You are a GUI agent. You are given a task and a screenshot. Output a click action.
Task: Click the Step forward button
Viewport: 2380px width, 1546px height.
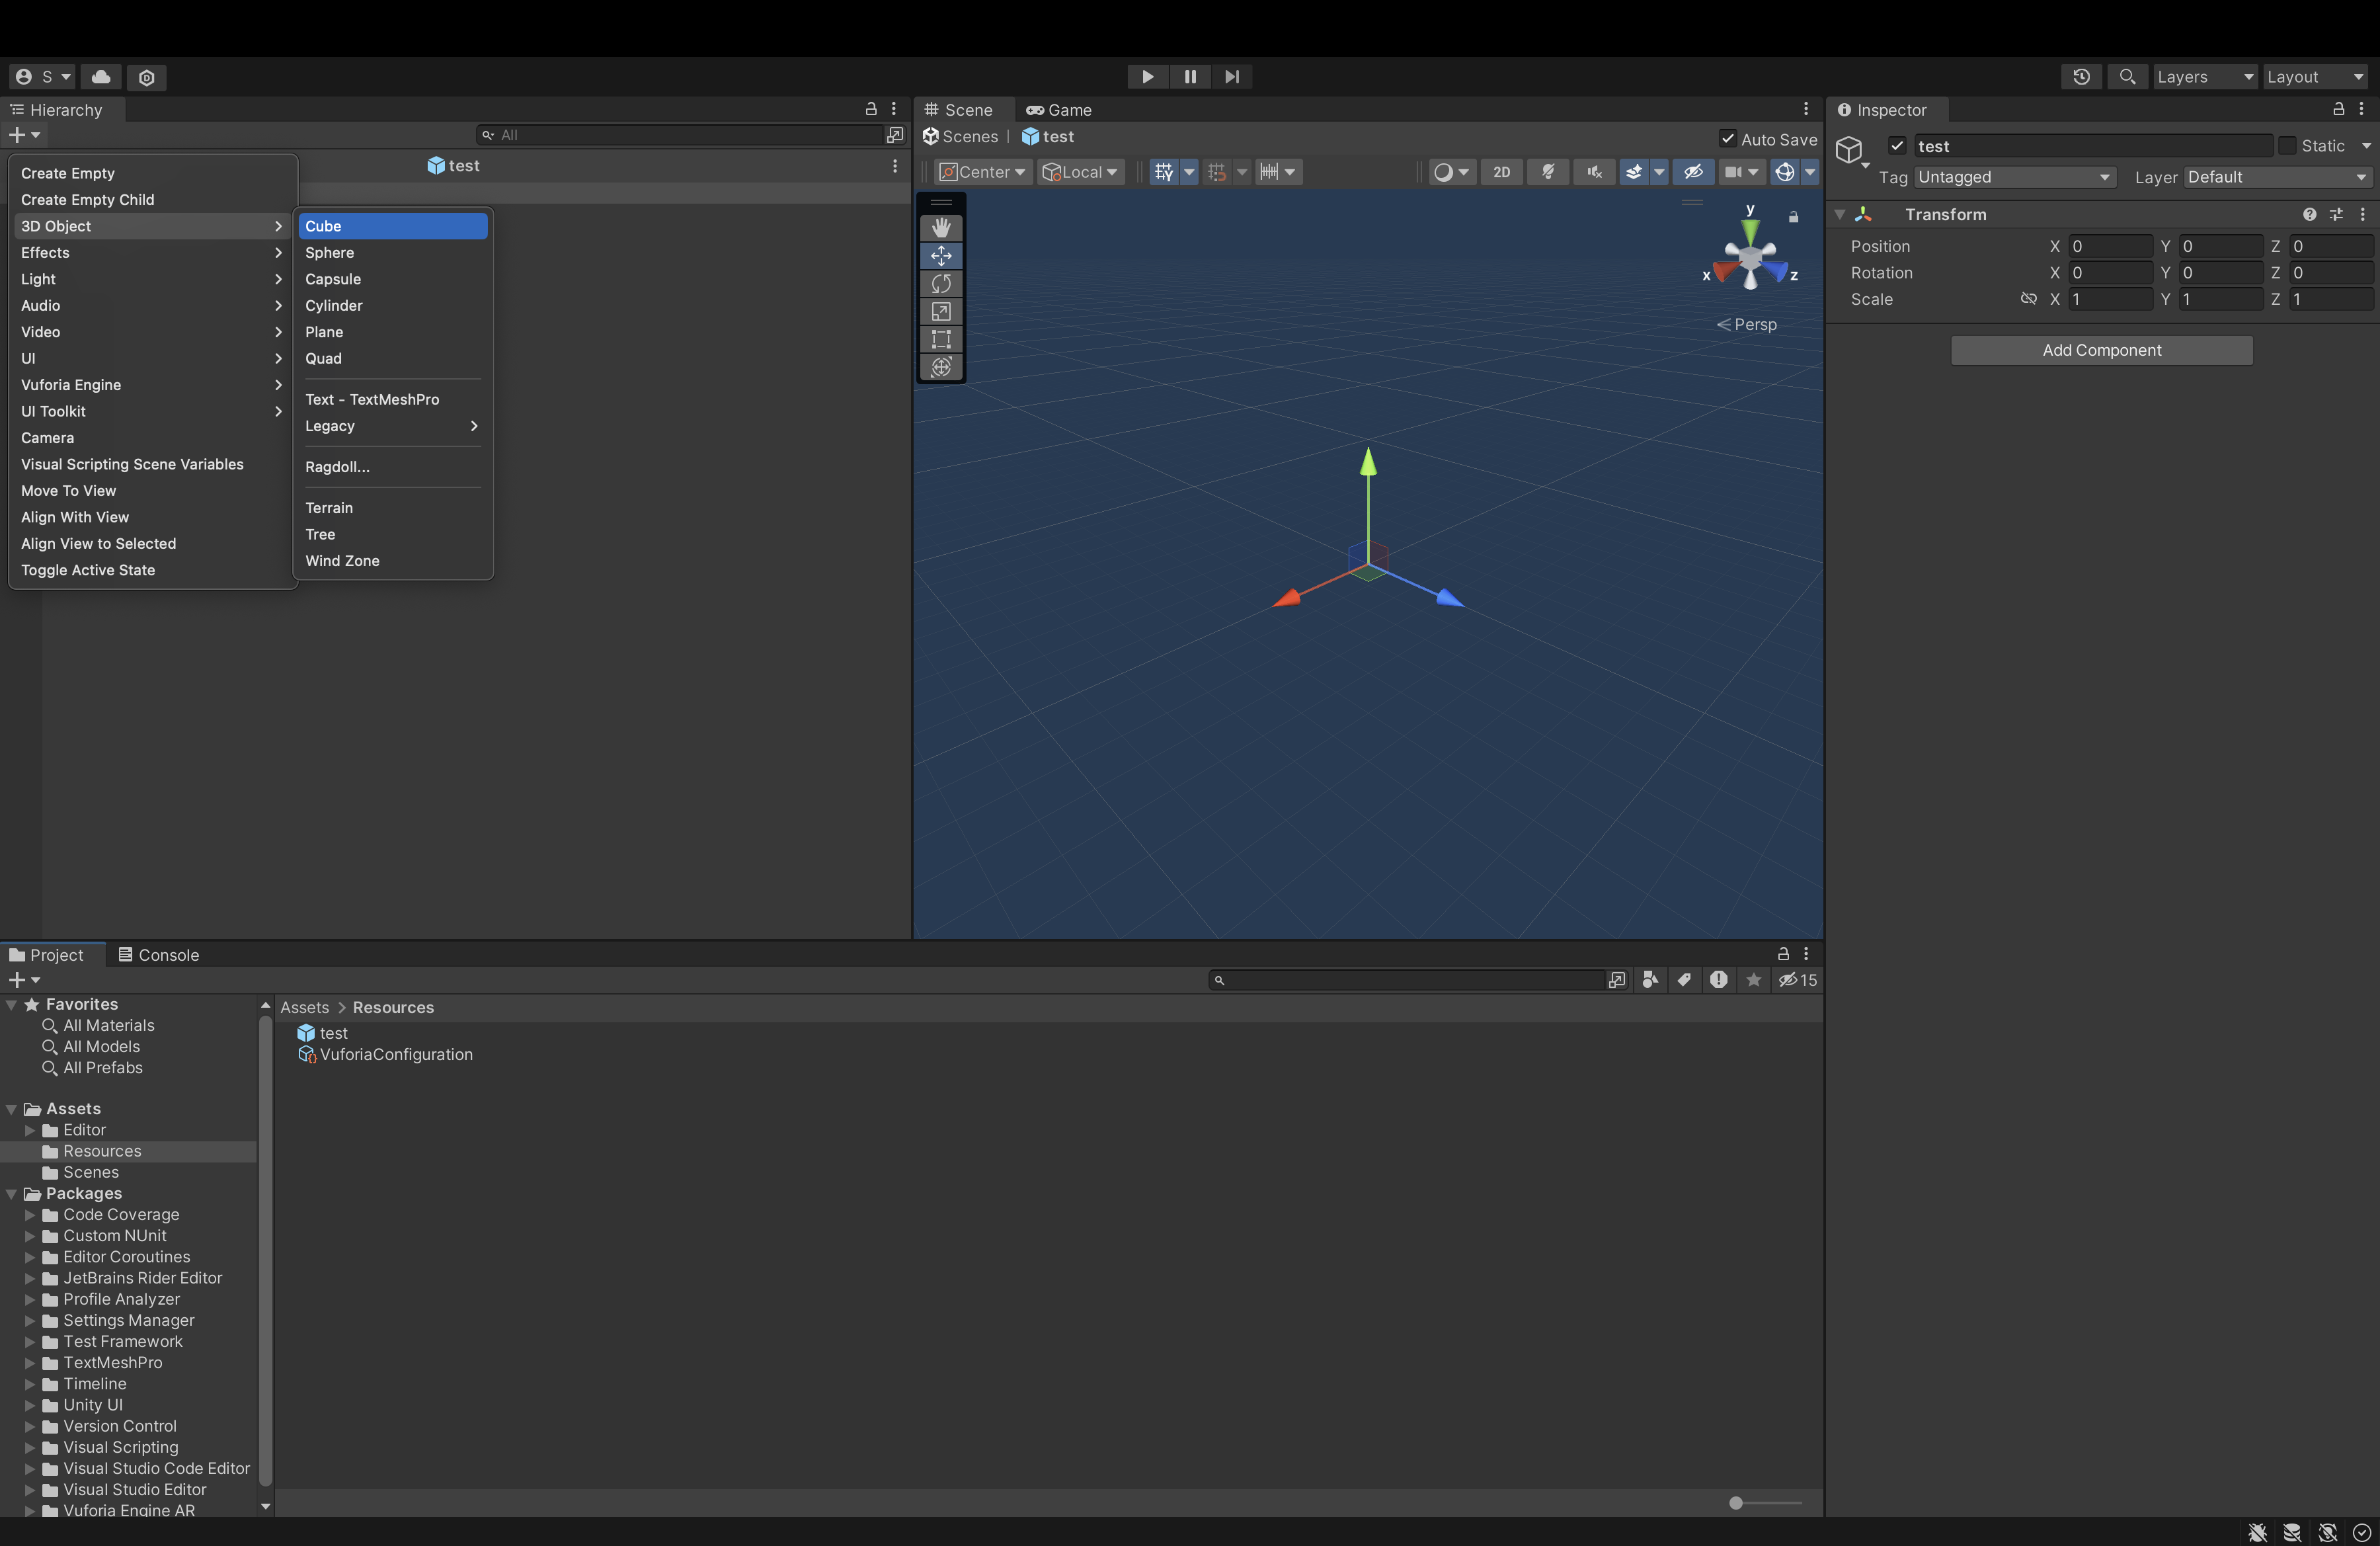1231,77
